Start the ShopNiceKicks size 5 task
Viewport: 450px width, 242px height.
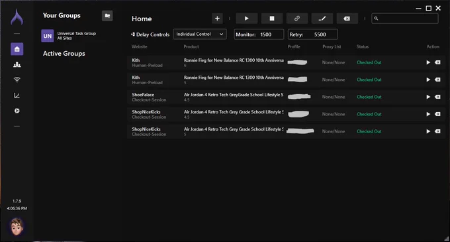click(x=428, y=131)
